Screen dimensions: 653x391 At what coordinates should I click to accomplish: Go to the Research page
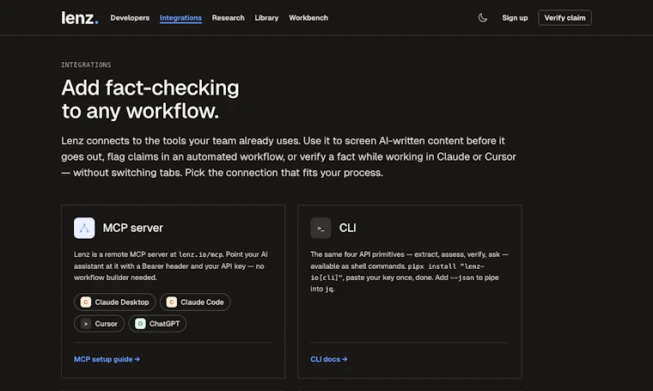[x=229, y=18]
